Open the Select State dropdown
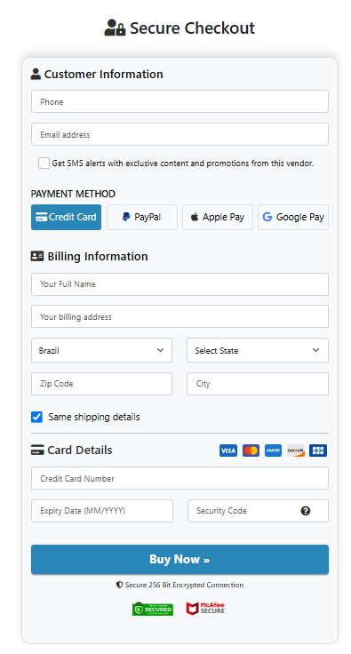Viewport: 351px width, 654px height. [x=258, y=350]
